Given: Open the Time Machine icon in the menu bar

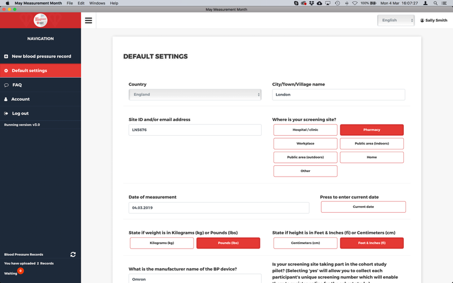Looking at the screenshot, I should [337, 3].
